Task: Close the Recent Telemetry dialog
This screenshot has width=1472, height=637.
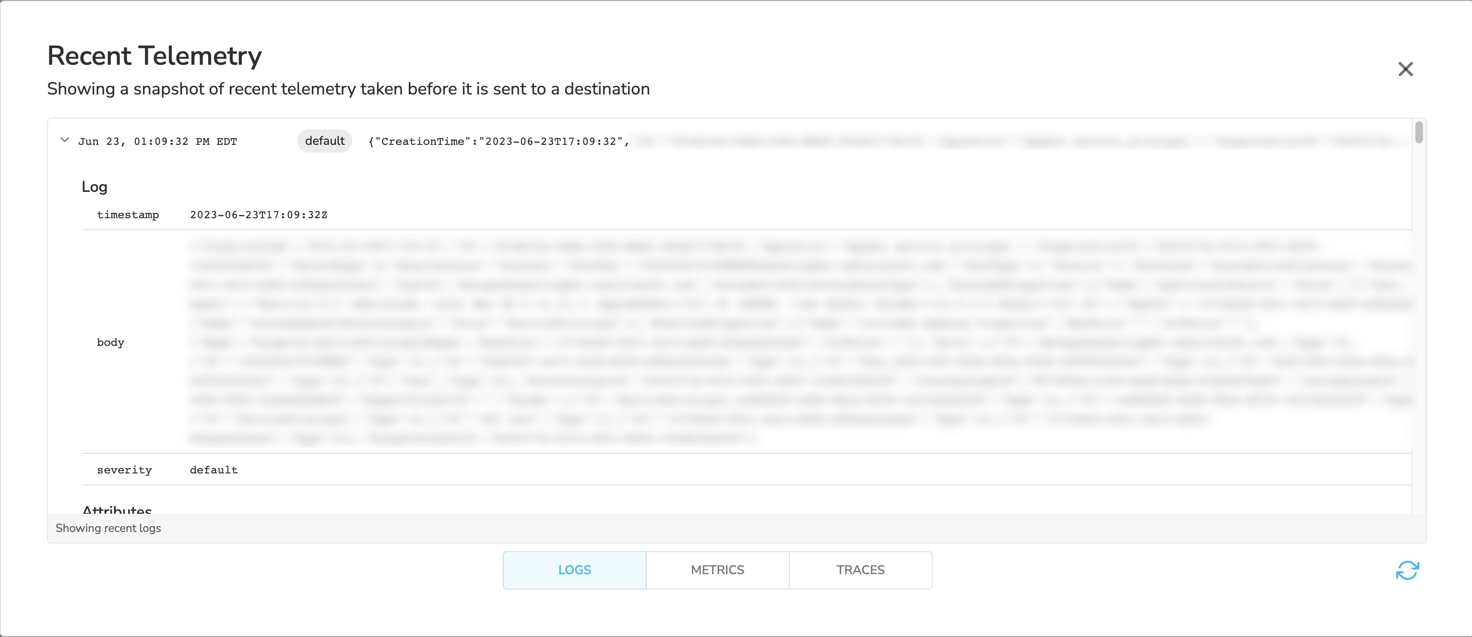Action: point(1406,69)
